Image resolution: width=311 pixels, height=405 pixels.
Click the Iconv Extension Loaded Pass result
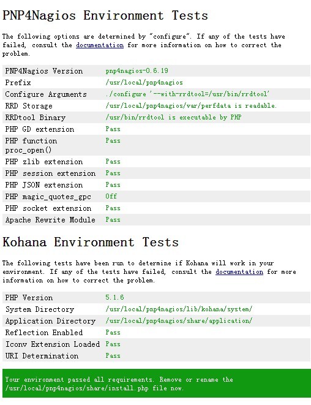pyautogui.click(x=113, y=344)
